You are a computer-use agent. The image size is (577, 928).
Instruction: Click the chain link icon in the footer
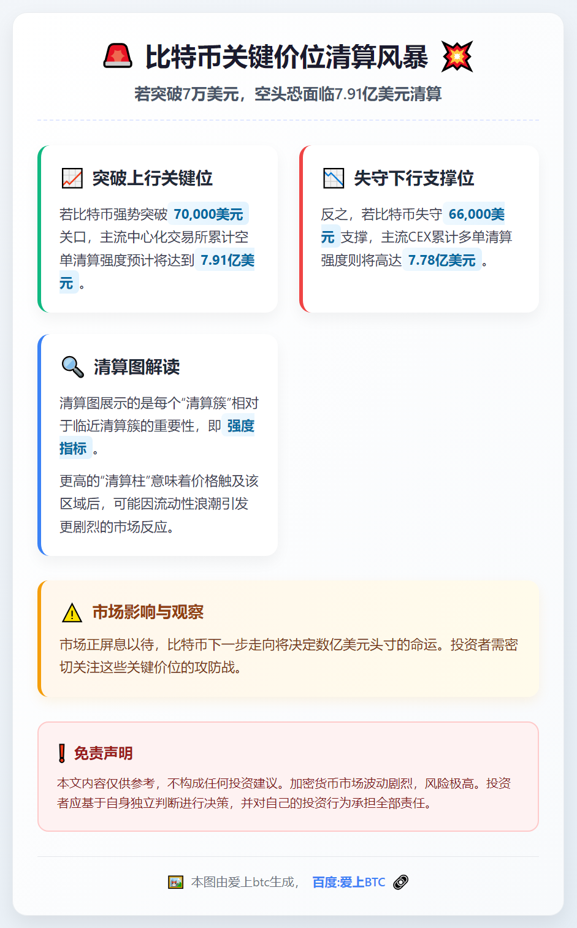[401, 882]
